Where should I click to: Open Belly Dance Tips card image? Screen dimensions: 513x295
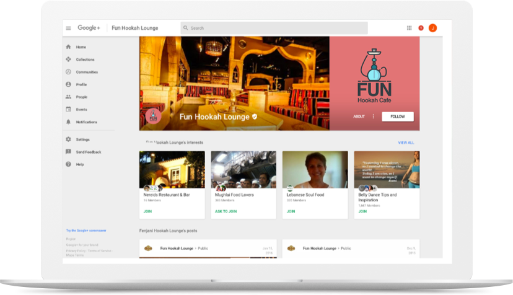pyautogui.click(x=387, y=169)
